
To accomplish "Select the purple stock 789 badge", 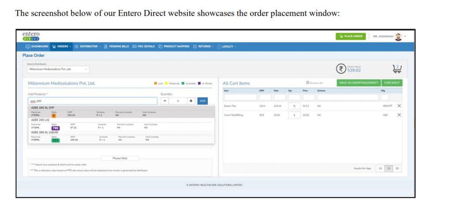I will [55, 128].
